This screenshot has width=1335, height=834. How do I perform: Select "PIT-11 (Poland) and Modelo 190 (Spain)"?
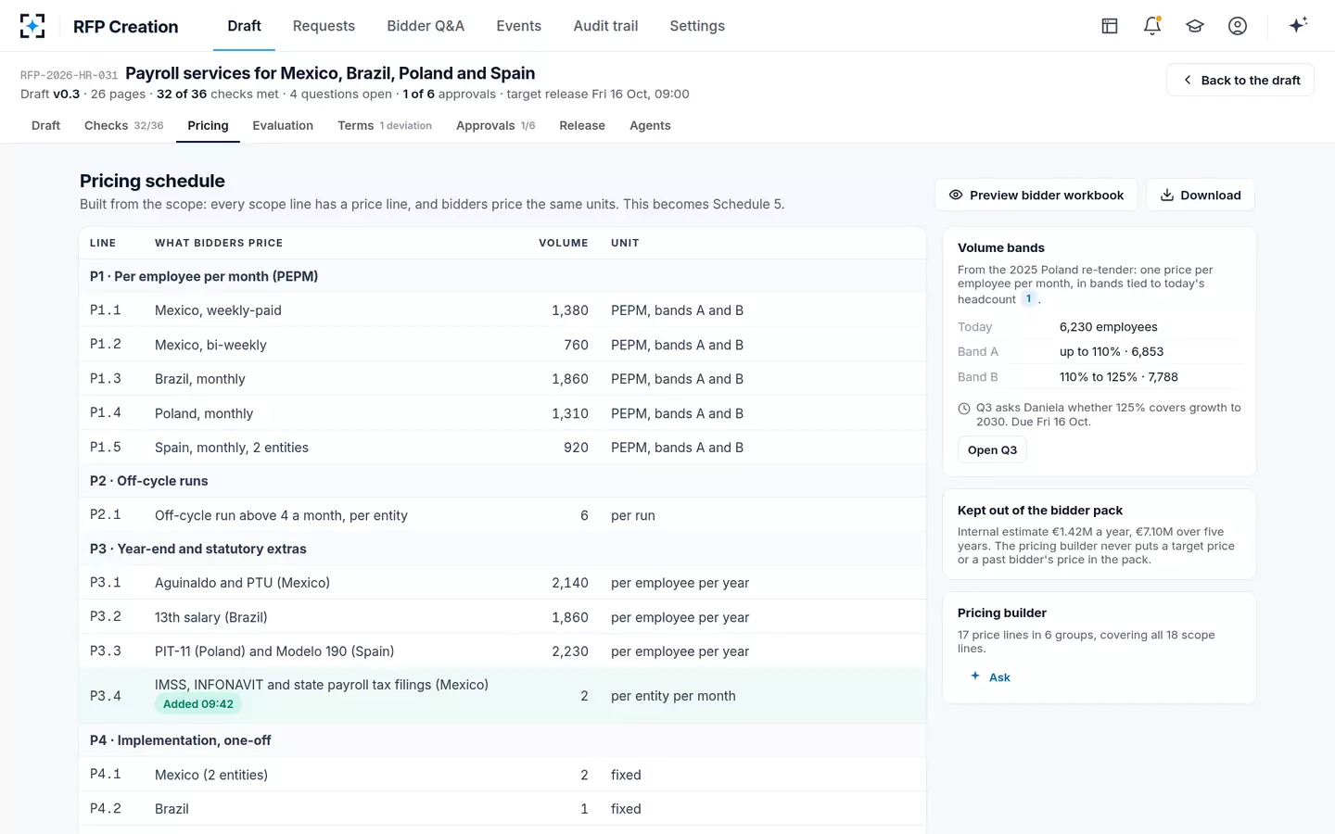(x=502, y=651)
